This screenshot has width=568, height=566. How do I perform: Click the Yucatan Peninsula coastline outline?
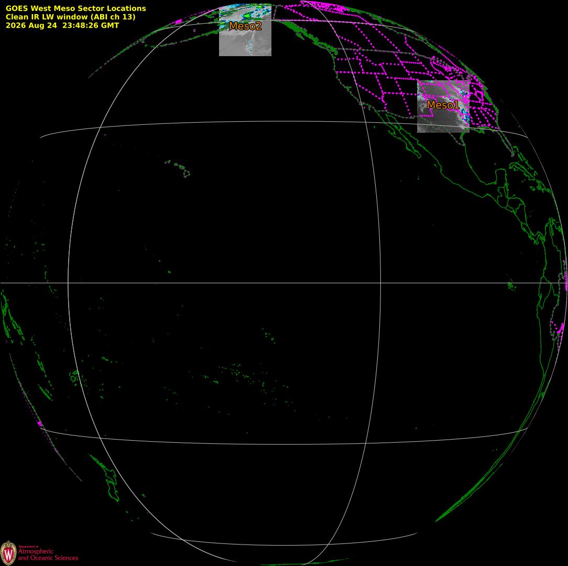pyautogui.click(x=500, y=182)
